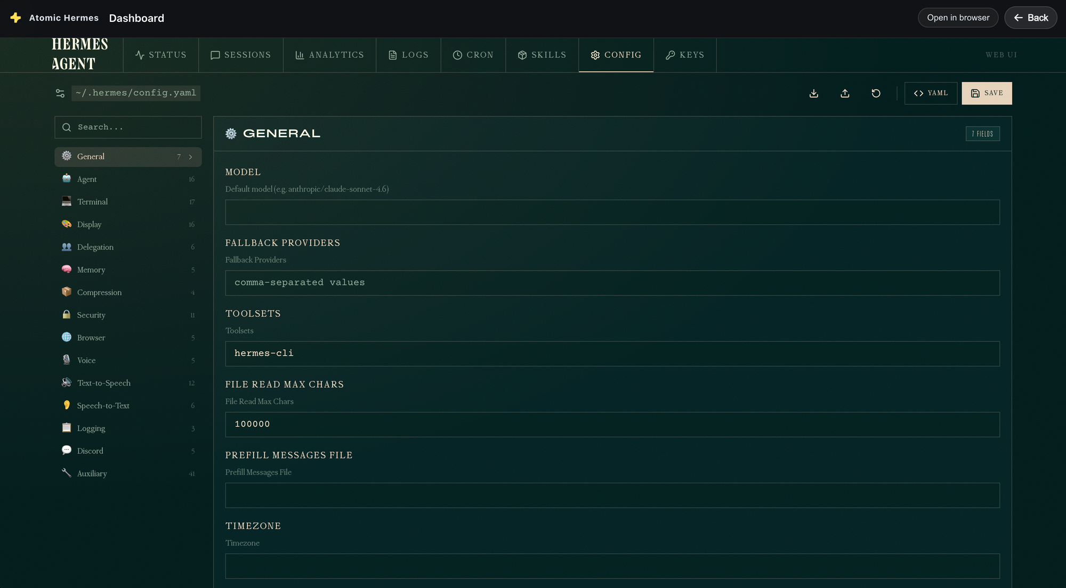
Task: Click the Back button
Action: point(1030,18)
